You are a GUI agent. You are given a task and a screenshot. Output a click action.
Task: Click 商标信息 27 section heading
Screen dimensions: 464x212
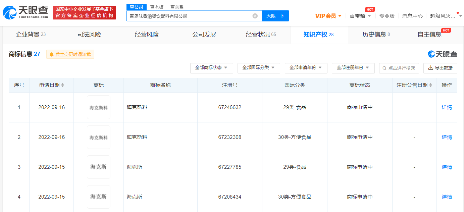coord(24,54)
